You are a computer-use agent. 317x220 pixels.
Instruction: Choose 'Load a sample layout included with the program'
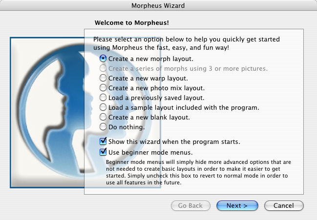103,107
